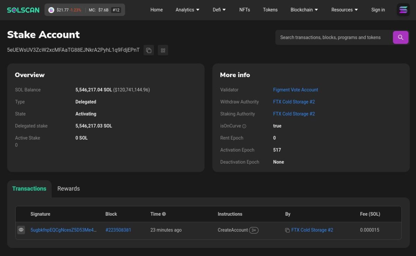Open the Solscan logo home link
This screenshot has height=256, width=416.
pos(23,10)
